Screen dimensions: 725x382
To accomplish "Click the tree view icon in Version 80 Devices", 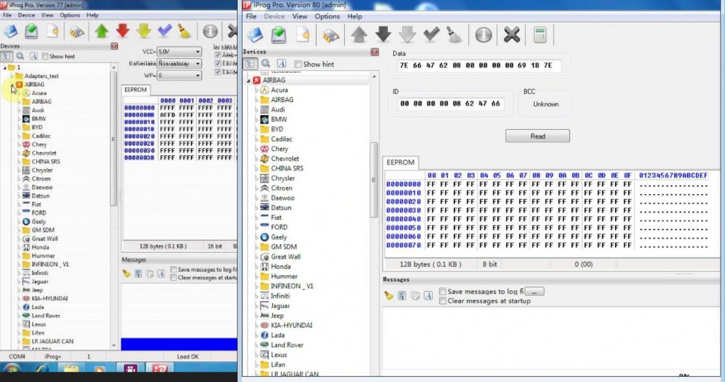I will coord(250,64).
